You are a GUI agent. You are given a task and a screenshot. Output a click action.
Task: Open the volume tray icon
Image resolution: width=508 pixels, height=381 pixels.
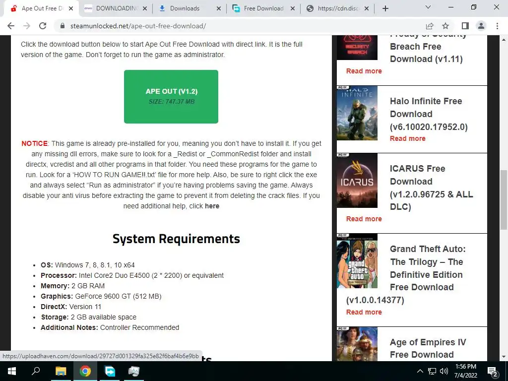pyautogui.click(x=444, y=371)
